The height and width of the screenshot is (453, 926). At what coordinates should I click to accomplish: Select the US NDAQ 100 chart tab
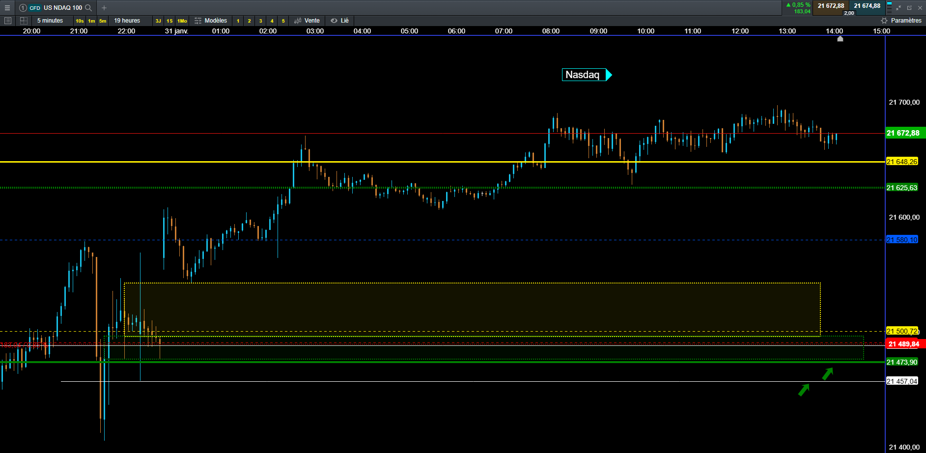pyautogui.click(x=56, y=8)
